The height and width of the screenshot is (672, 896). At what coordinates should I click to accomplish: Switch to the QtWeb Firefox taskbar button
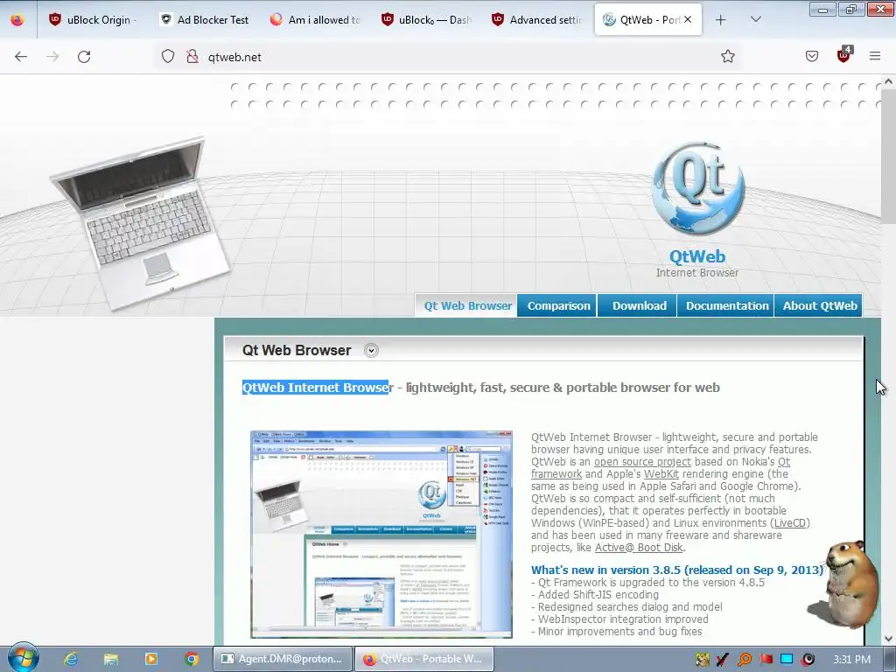pyautogui.click(x=423, y=659)
